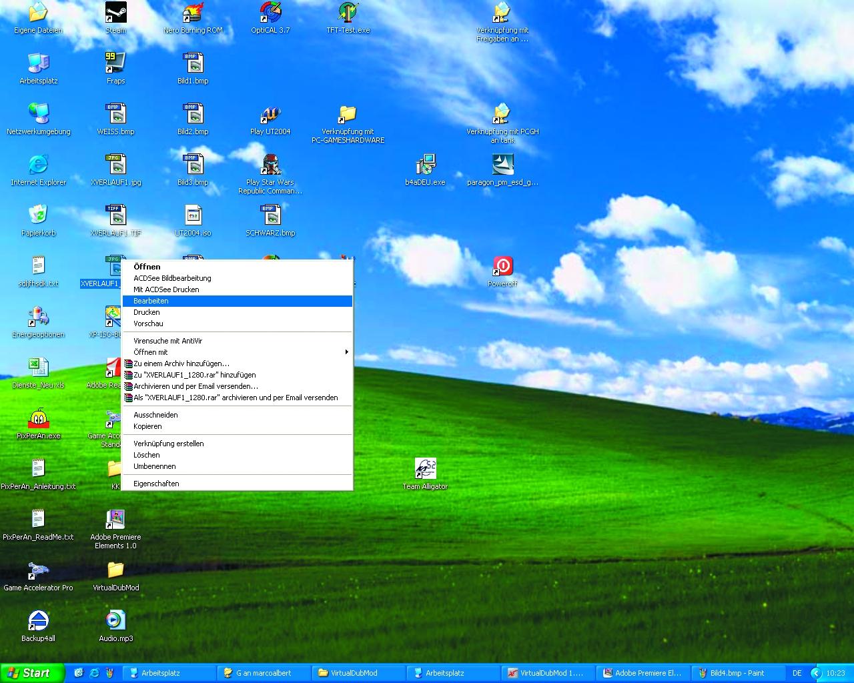Screen dimensions: 854x683
Task: Open Eigenschaften from the context menu
Action: (x=238, y=484)
